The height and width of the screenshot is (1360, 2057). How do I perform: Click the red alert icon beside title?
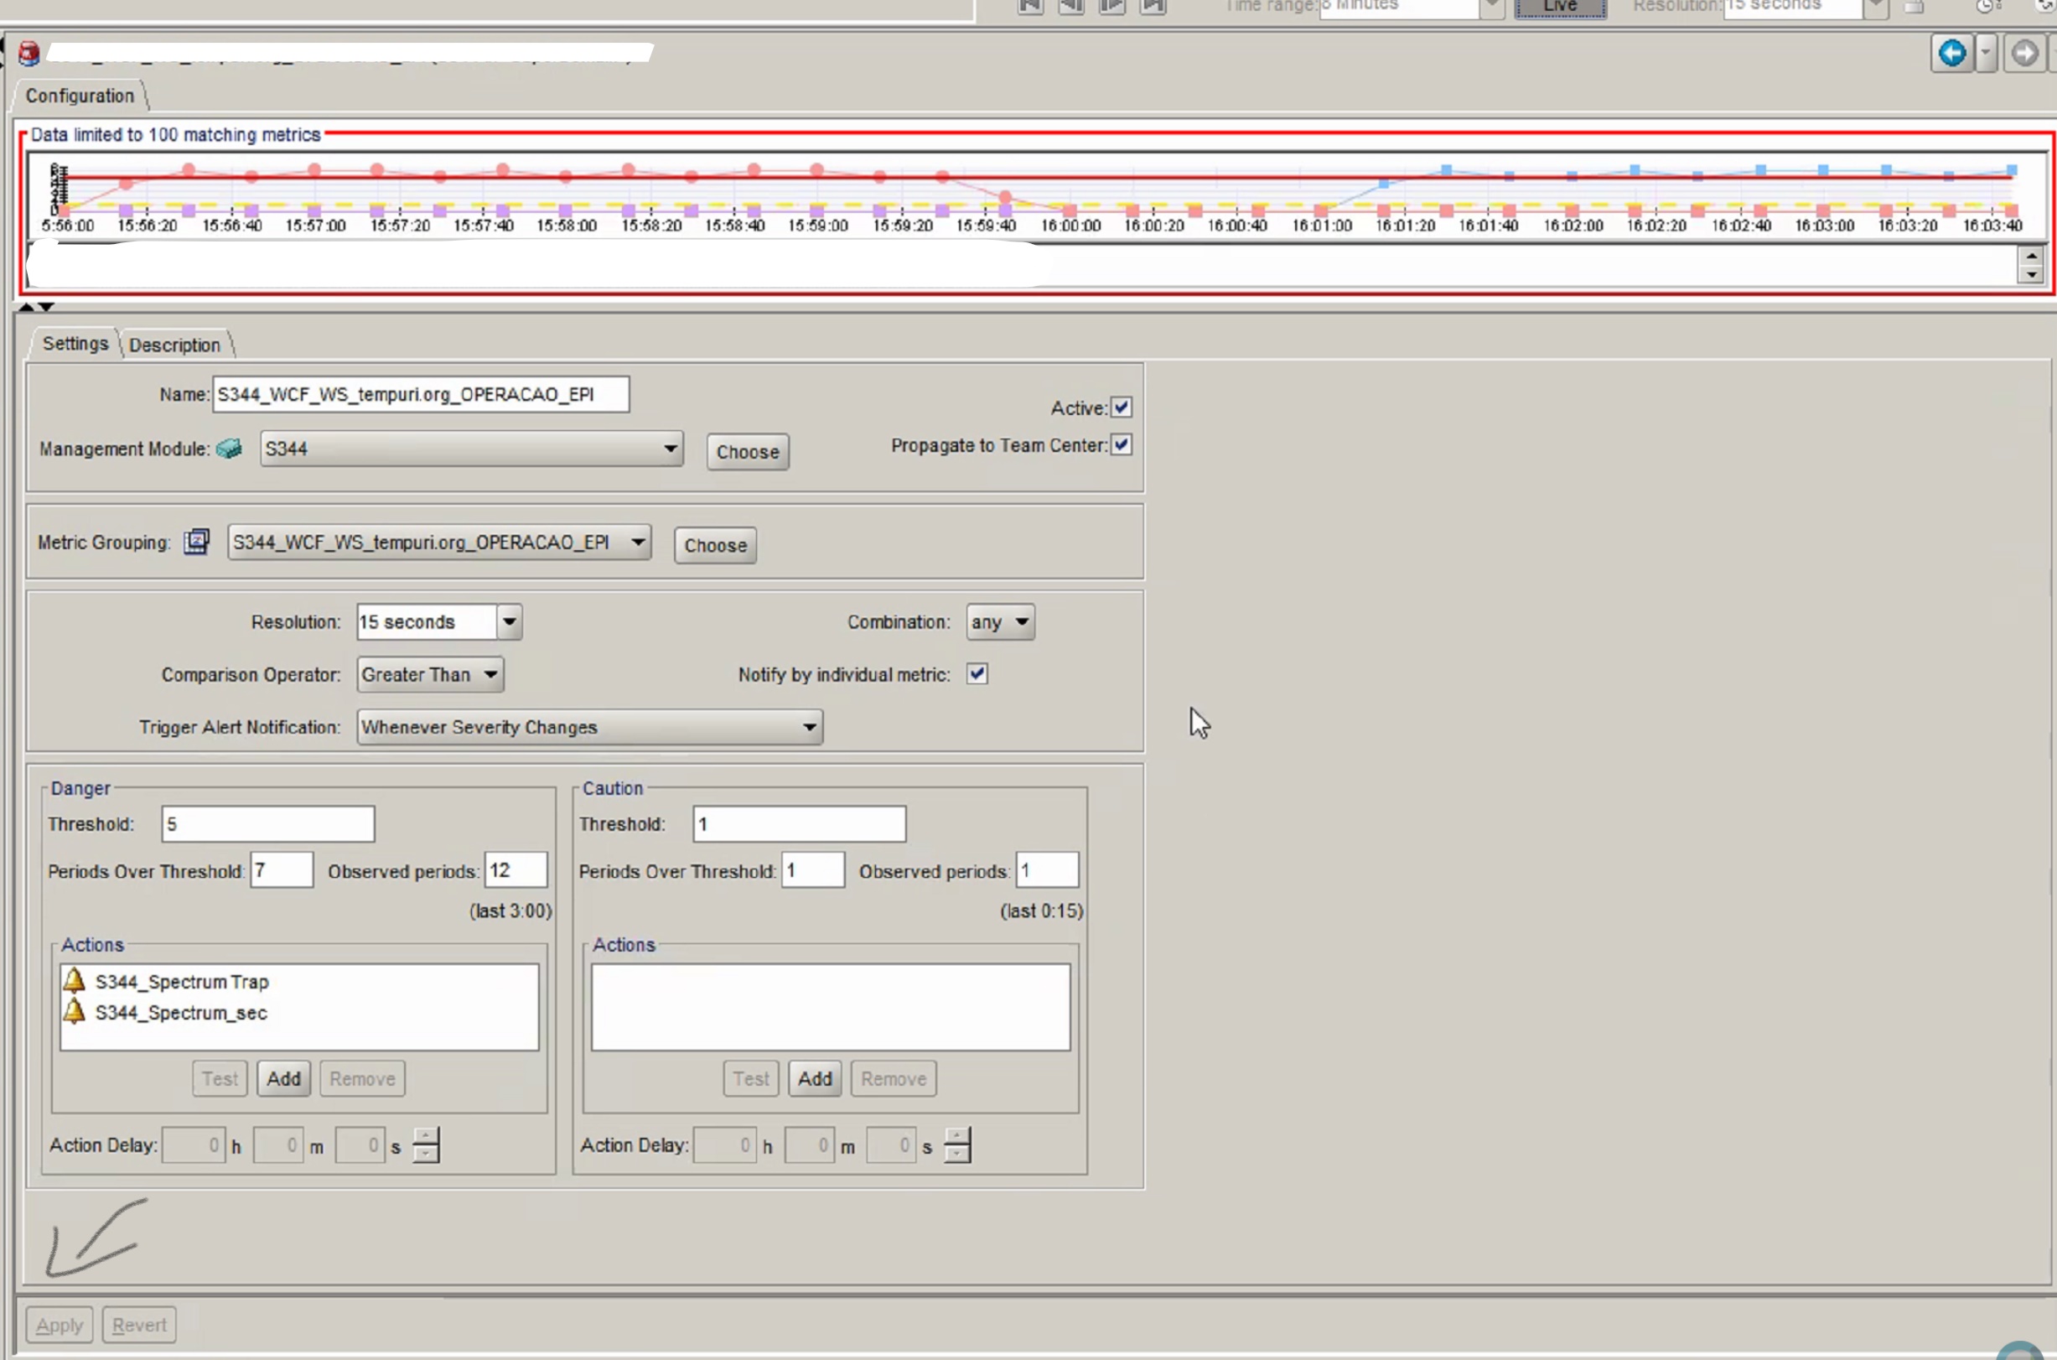coord(28,54)
